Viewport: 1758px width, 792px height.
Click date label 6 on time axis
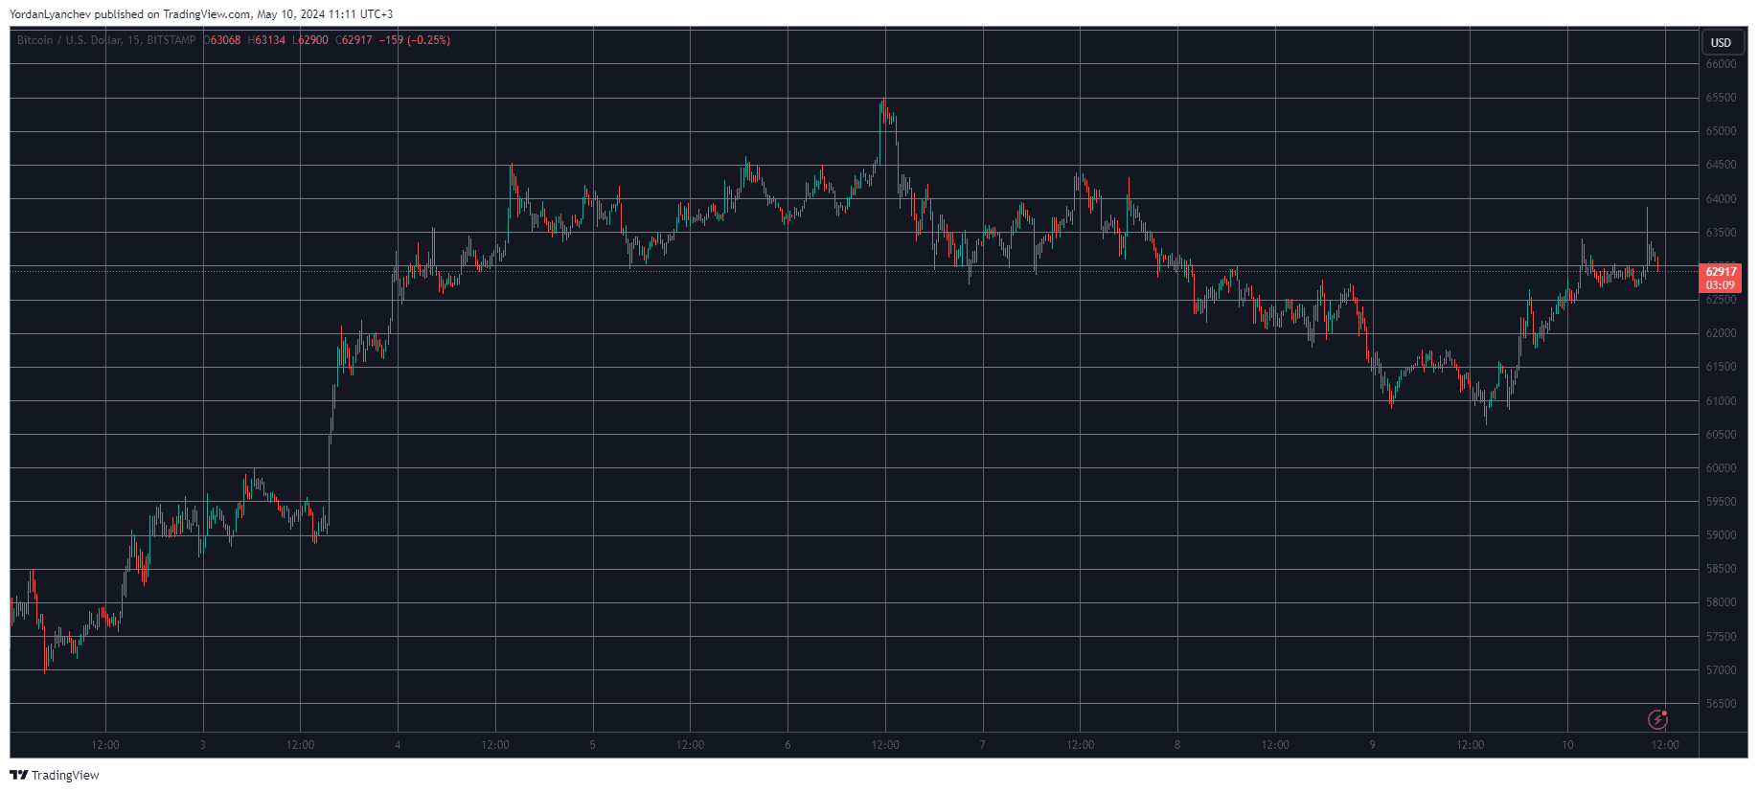[788, 745]
